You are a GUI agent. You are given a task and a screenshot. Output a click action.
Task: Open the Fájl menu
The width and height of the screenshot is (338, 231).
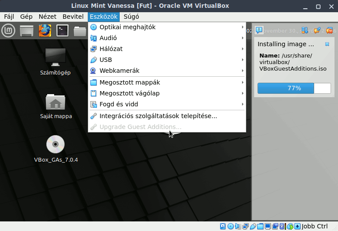click(x=9, y=17)
